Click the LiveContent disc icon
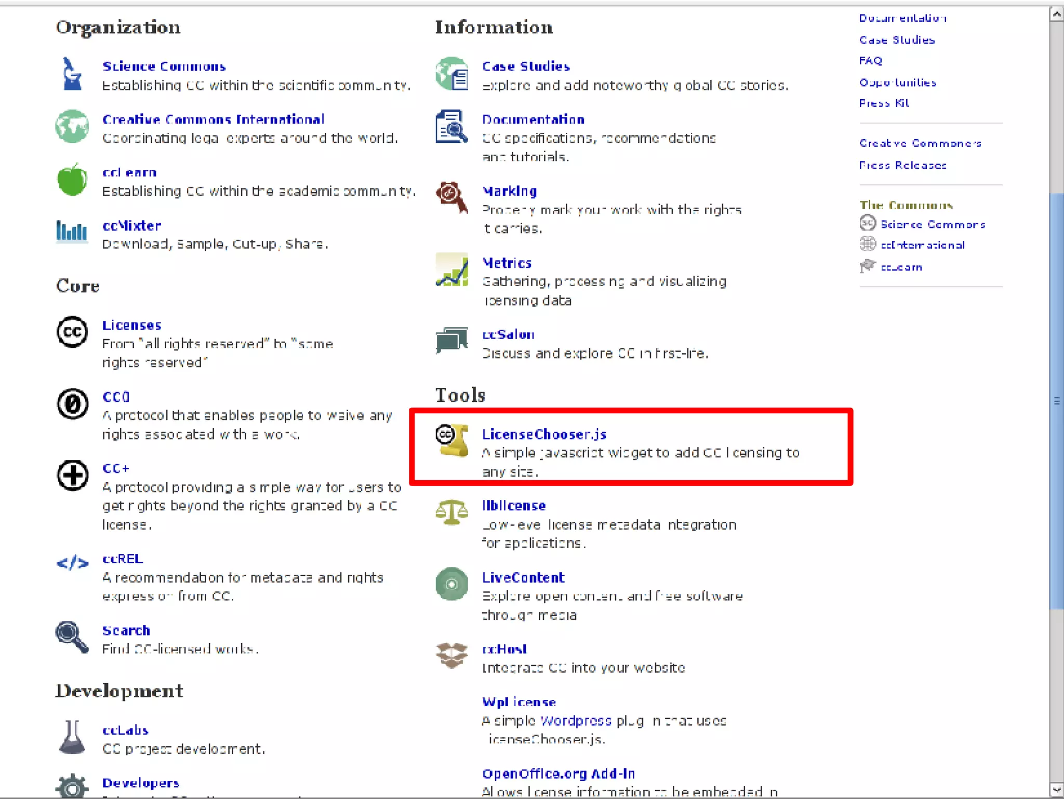 tap(451, 584)
